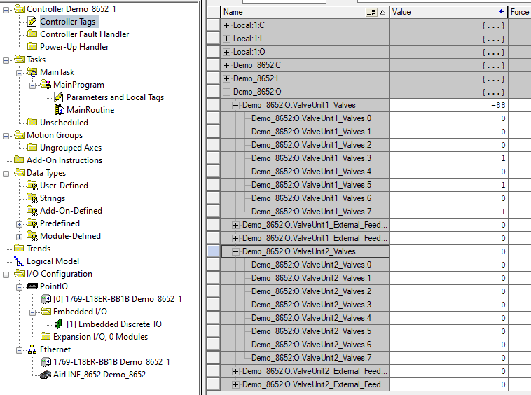Click the MainRoutine ladder routine icon

pos(59,110)
